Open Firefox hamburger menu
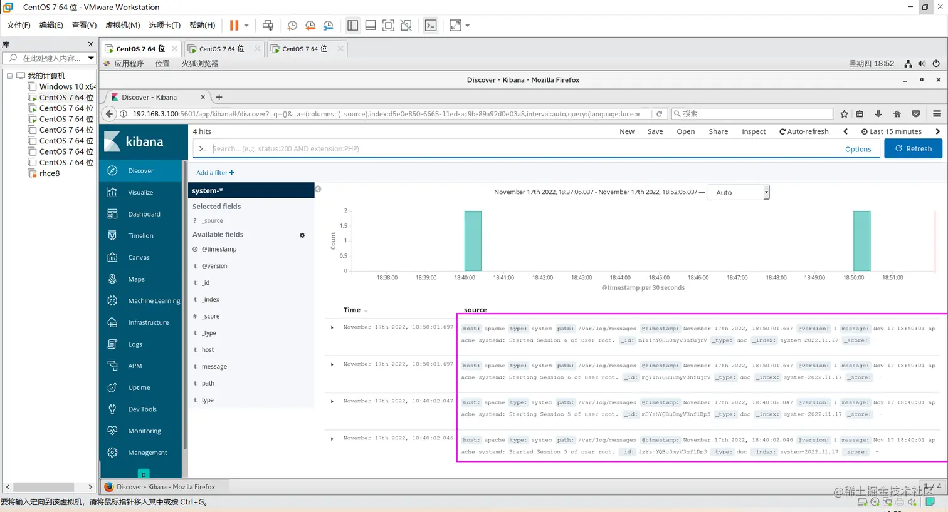Image resolution: width=948 pixels, height=512 pixels. (937, 114)
